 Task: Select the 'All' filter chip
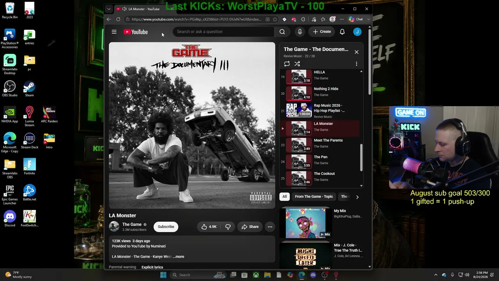tap(285, 197)
